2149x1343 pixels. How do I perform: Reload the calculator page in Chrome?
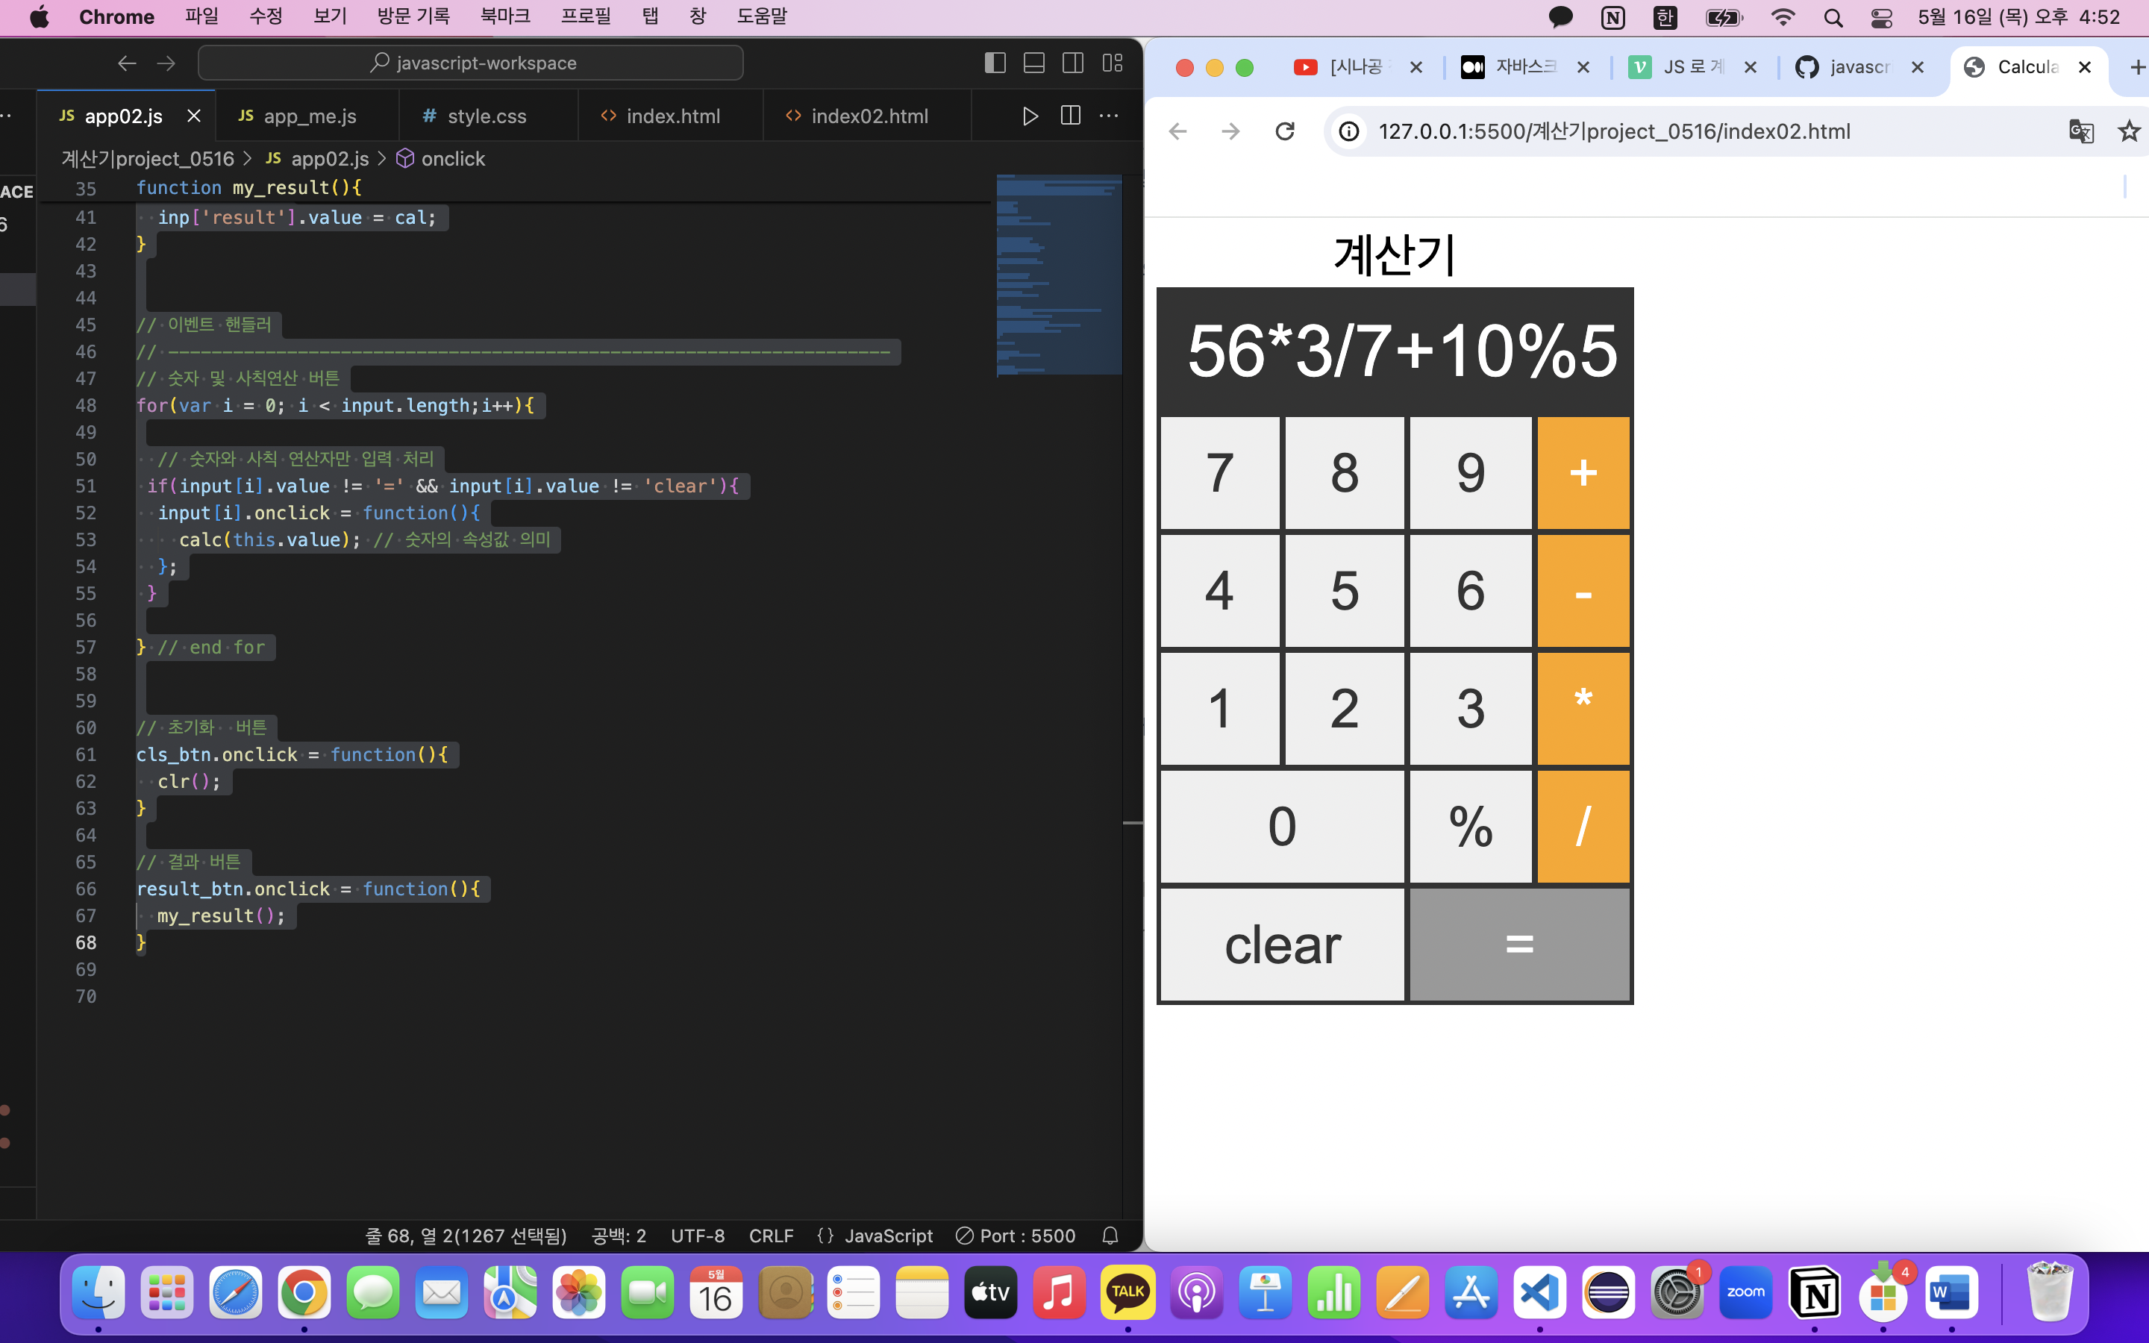point(1284,131)
